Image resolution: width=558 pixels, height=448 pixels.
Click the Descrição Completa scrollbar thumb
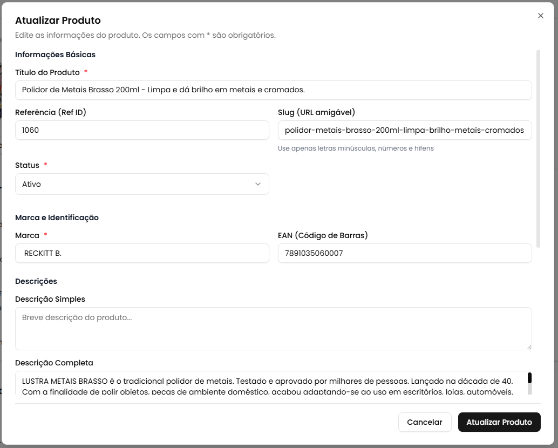[529, 378]
